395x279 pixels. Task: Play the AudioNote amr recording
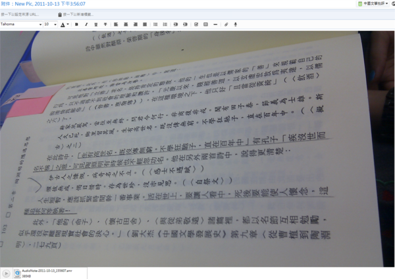6,273
